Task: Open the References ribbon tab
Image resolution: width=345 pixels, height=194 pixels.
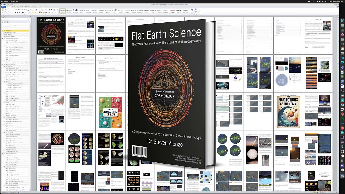Action: 27,7
